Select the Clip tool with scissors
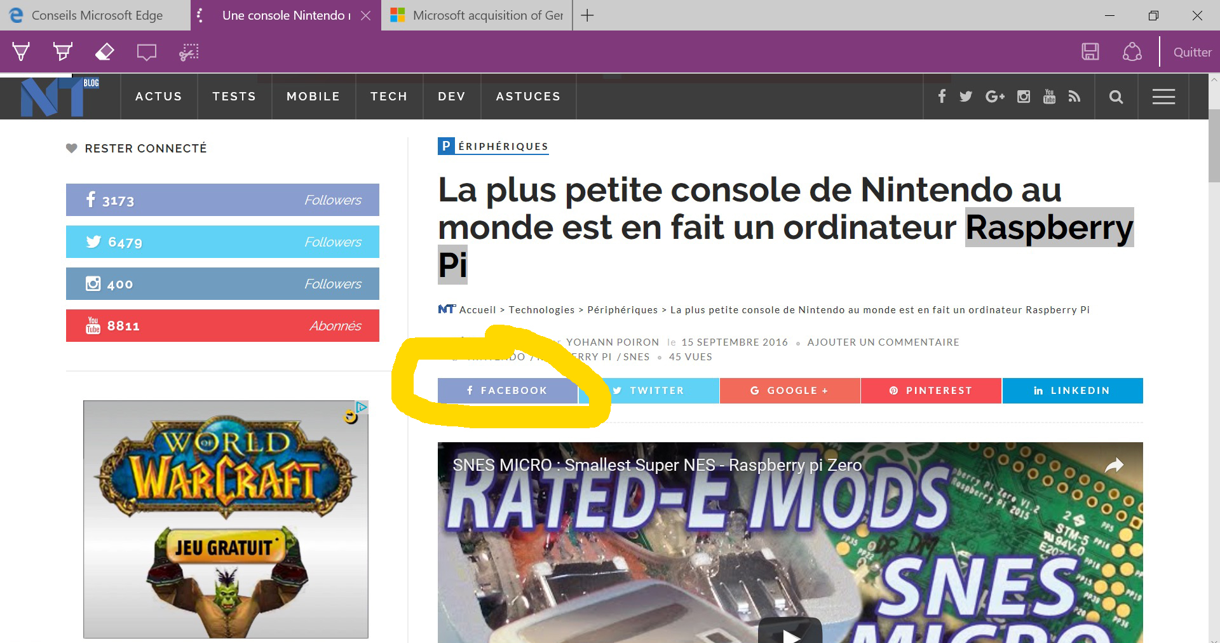The width and height of the screenshot is (1220, 643). [x=189, y=52]
